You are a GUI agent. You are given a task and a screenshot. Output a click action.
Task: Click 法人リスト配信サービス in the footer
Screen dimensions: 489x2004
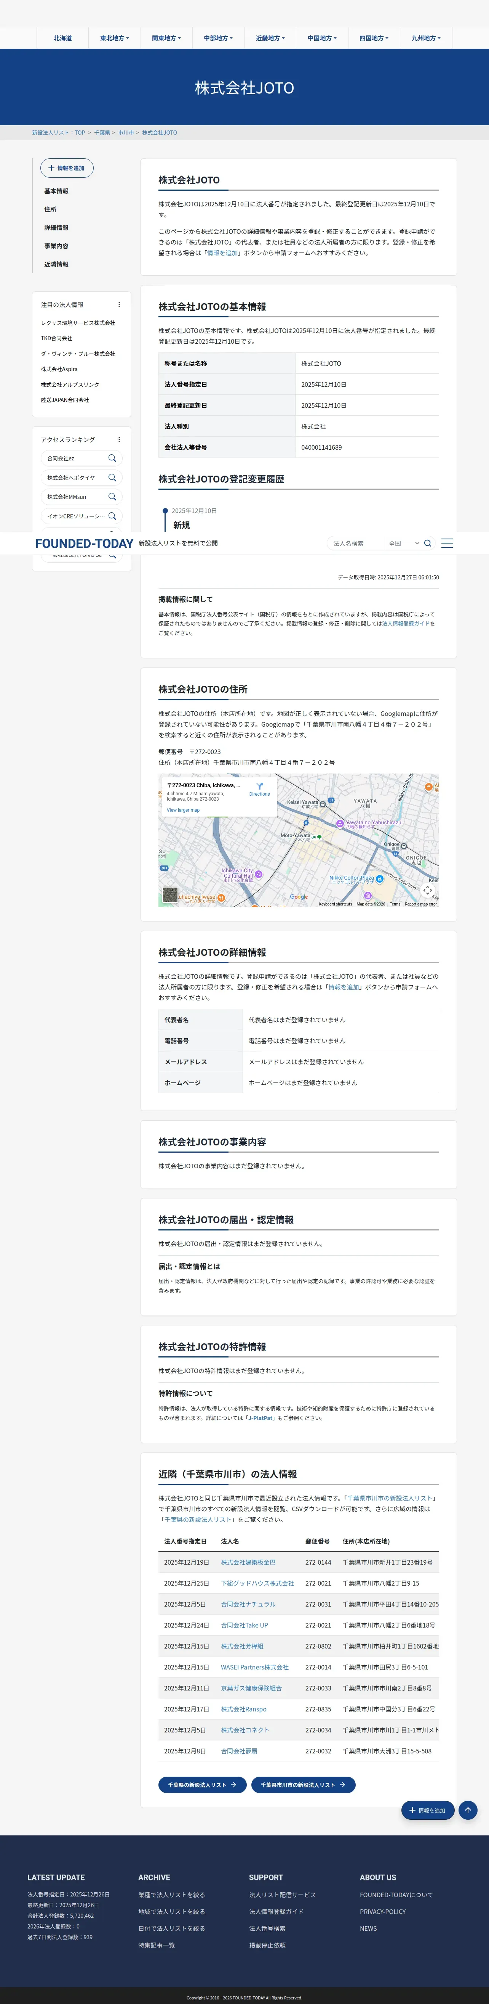click(283, 1895)
